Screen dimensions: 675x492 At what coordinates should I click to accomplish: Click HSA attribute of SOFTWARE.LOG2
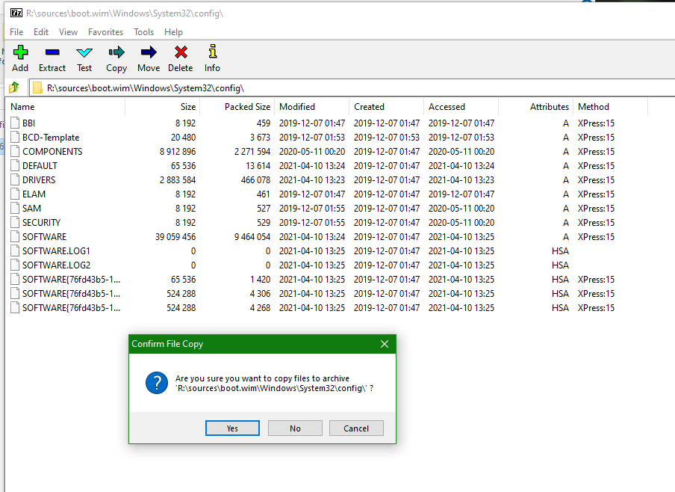560,265
